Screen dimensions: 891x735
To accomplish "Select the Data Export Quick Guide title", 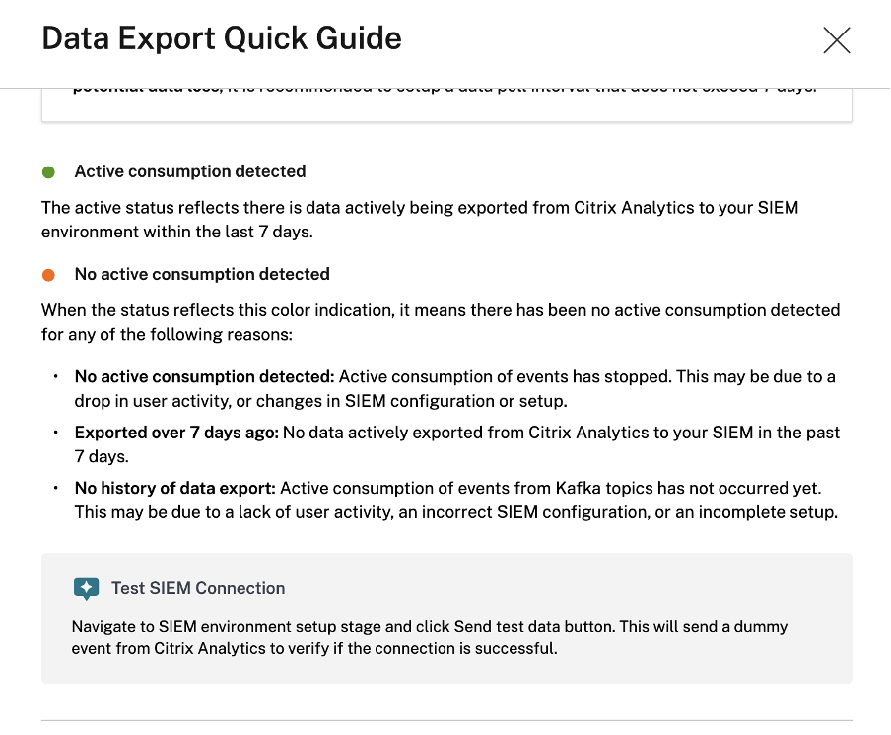I will (222, 38).
